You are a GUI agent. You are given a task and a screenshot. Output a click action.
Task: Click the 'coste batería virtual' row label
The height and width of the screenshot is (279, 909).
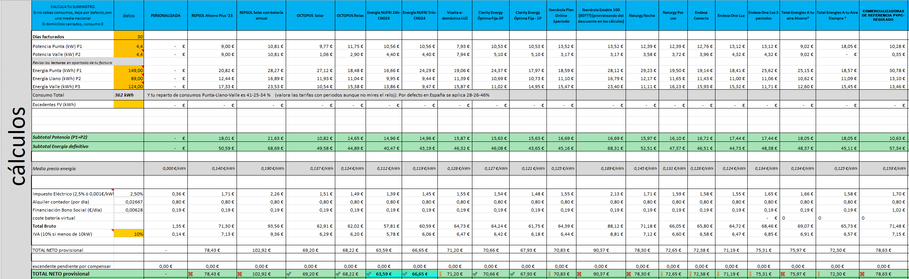(x=54, y=218)
